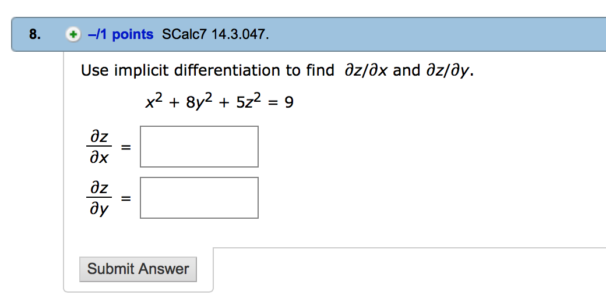Click the ∂z/∂x fraction label beside first box
The width and height of the screenshot is (606, 306).
[99, 147]
